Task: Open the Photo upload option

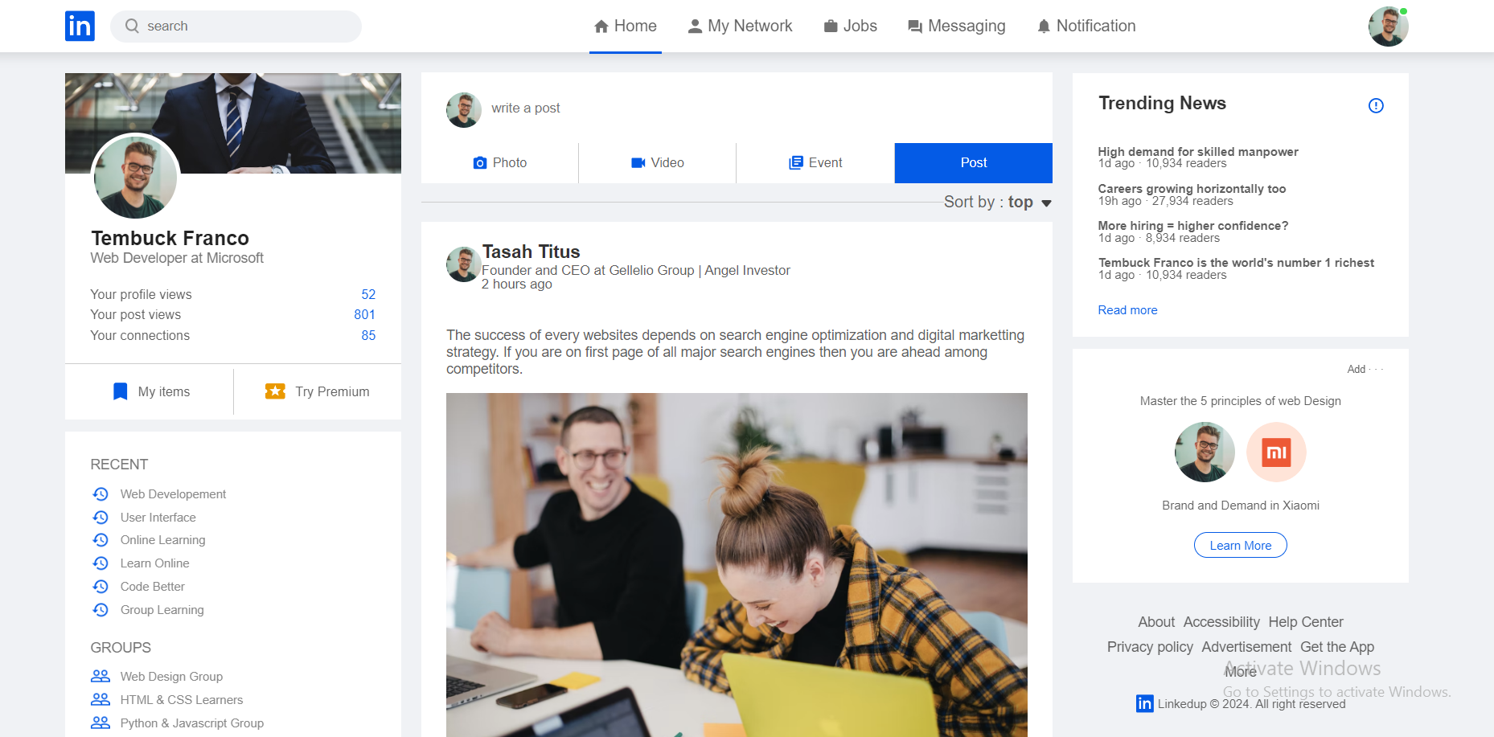Action: 499,163
